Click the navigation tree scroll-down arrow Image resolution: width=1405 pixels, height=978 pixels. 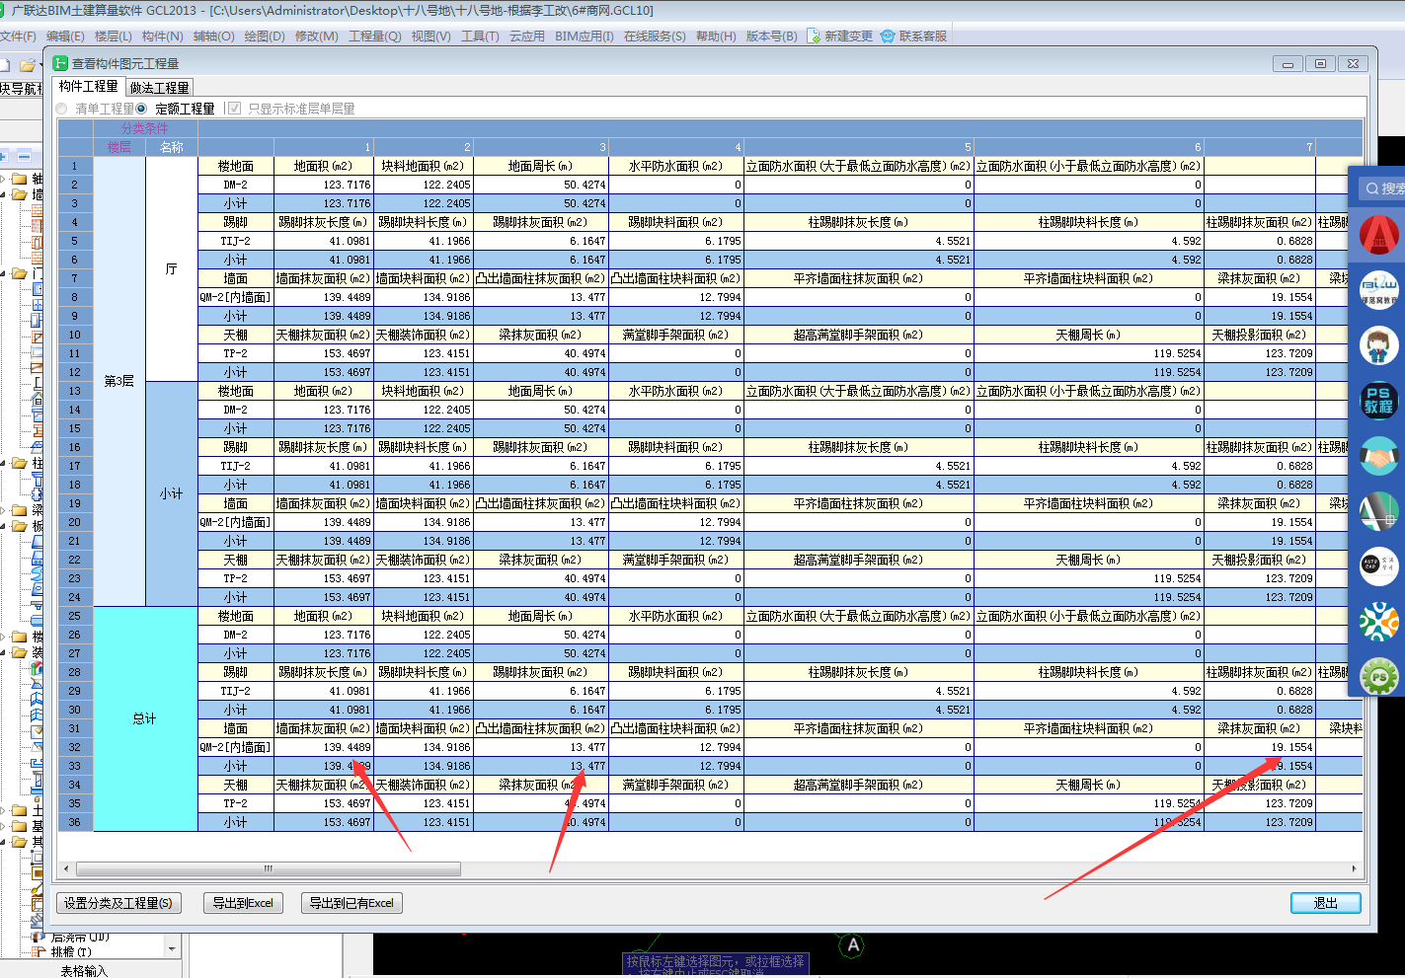(173, 949)
